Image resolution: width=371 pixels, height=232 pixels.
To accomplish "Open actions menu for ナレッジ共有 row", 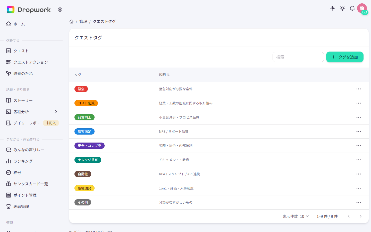I will (x=359, y=160).
